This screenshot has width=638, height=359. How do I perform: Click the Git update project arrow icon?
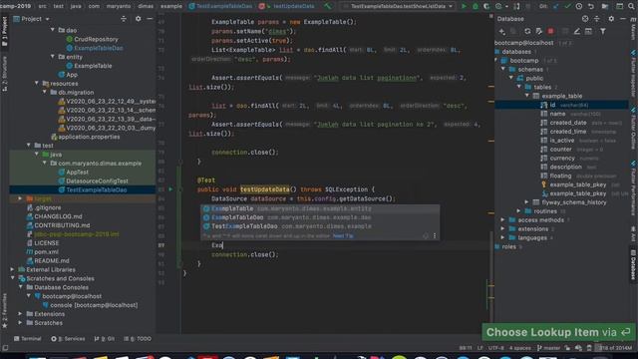pos(556,6)
